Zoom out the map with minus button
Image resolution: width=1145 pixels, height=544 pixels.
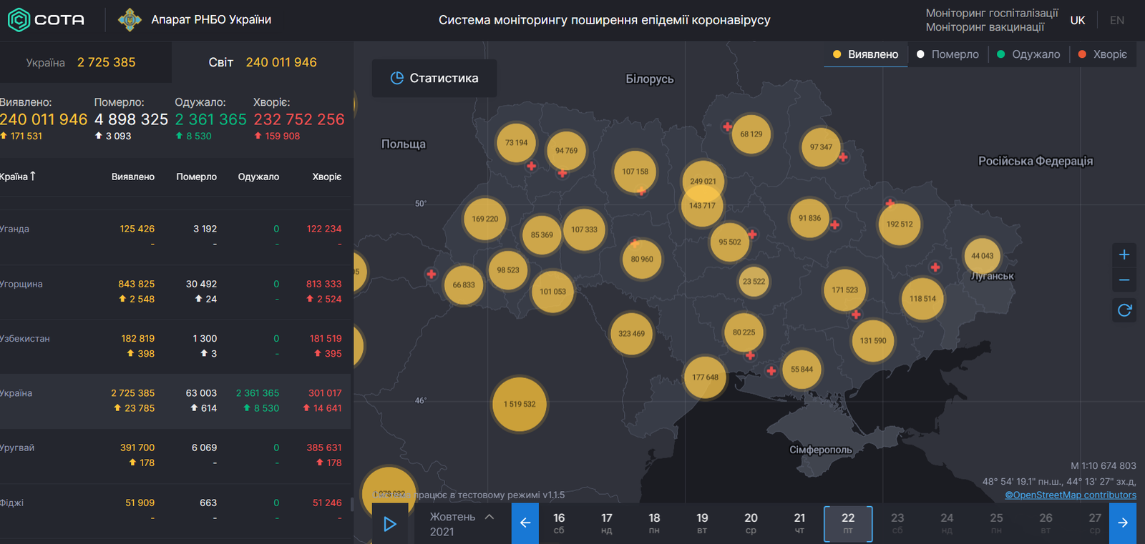(x=1124, y=280)
